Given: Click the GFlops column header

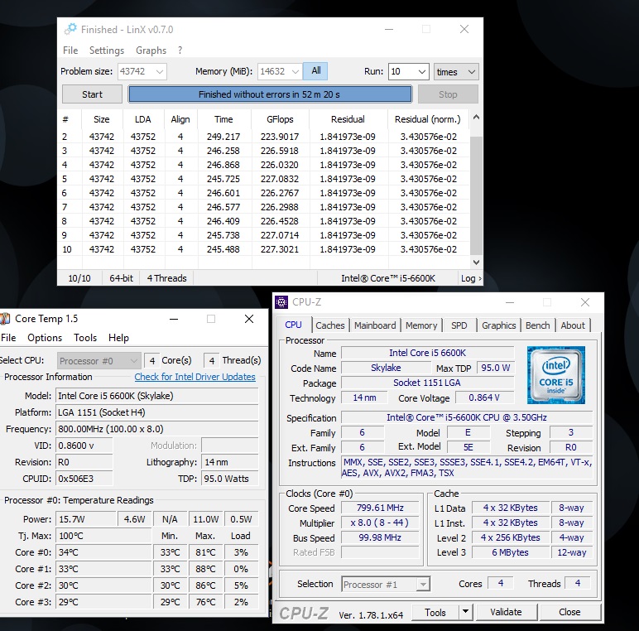Looking at the screenshot, I should [x=280, y=119].
